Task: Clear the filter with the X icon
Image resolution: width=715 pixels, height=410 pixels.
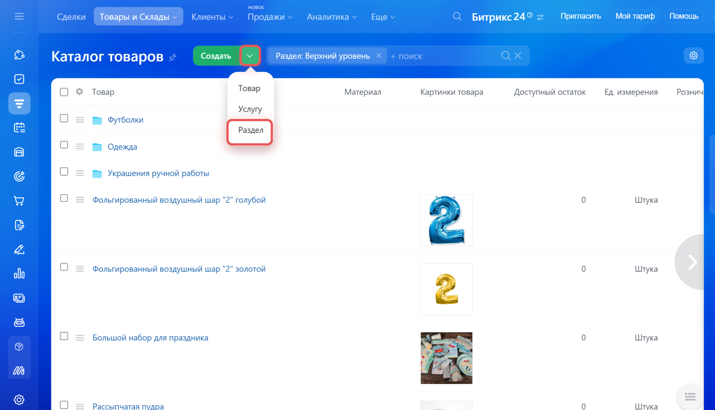Action: (x=518, y=56)
